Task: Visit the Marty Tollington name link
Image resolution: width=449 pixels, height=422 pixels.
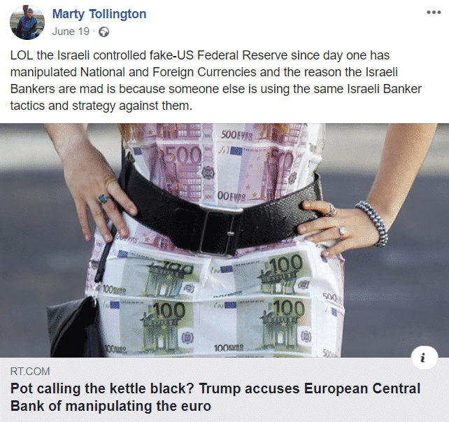Action: [99, 14]
